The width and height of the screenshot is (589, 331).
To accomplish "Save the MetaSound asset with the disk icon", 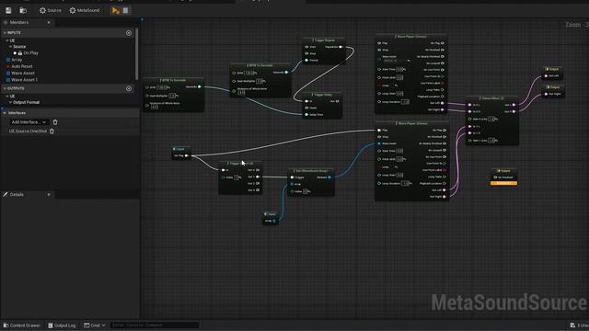I will click(8, 10).
